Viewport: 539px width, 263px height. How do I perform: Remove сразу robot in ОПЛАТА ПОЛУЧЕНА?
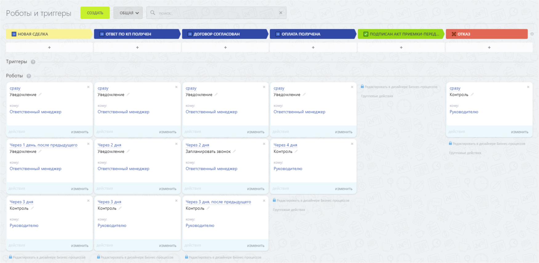[352, 87]
